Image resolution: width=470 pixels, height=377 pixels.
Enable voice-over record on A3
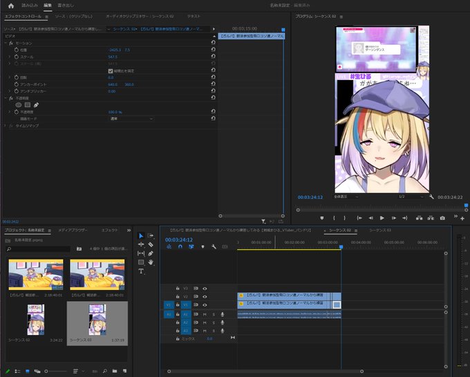click(x=222, y=331)
